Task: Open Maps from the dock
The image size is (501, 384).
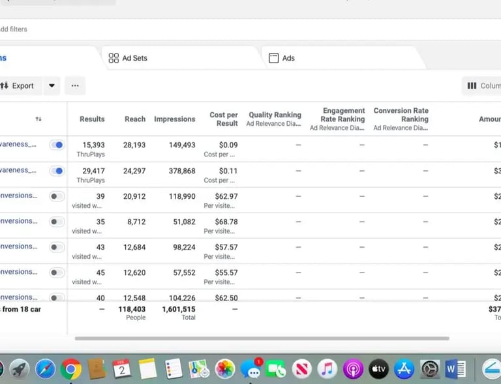Action: pos(199,369)
